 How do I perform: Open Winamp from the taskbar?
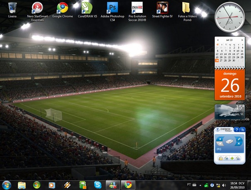tap(67, 185)
